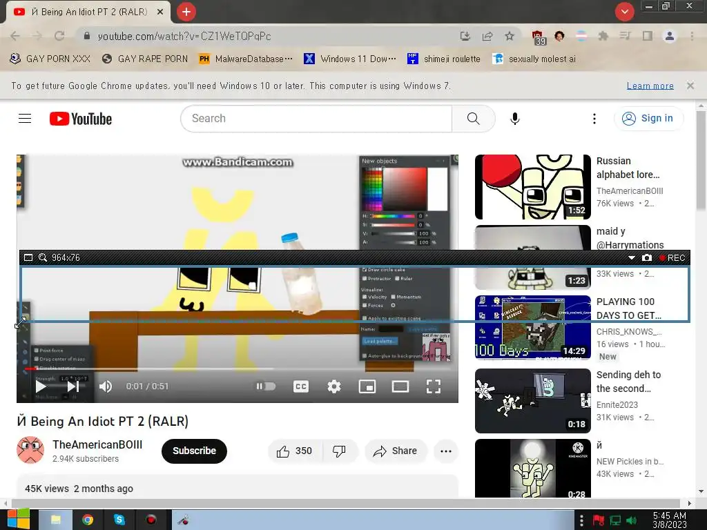Viewport: 707px width, 530px height.
Task: Toggle autoplay switch in player
Action: 266,386
